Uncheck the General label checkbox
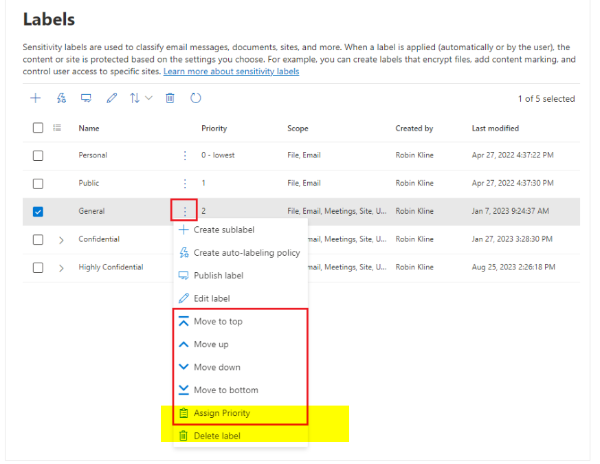Viewport: 600px width, 464px height. [38, 212]
